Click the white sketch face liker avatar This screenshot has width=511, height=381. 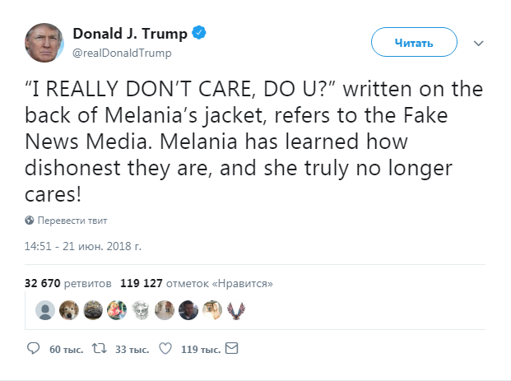click(142, 310)
